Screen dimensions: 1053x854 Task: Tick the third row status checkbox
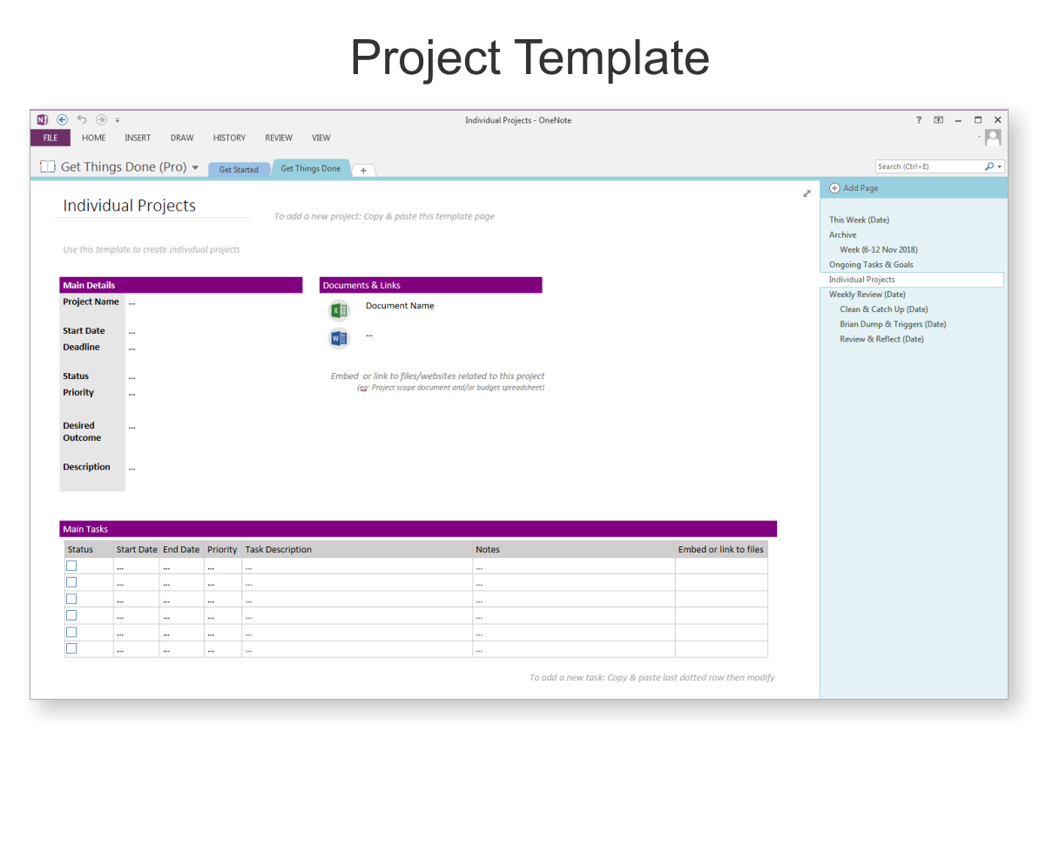71,599
